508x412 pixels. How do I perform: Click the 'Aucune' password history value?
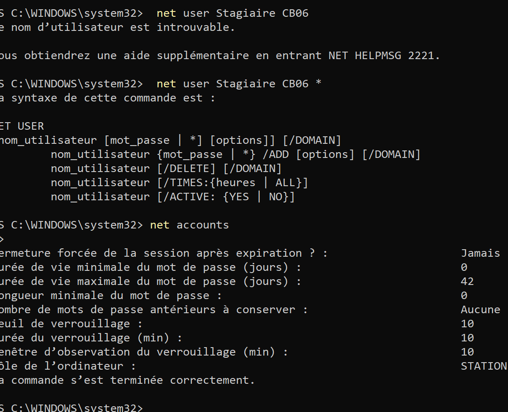point(480,310)
